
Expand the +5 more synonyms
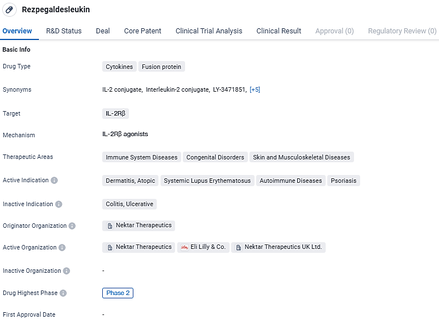255,89
